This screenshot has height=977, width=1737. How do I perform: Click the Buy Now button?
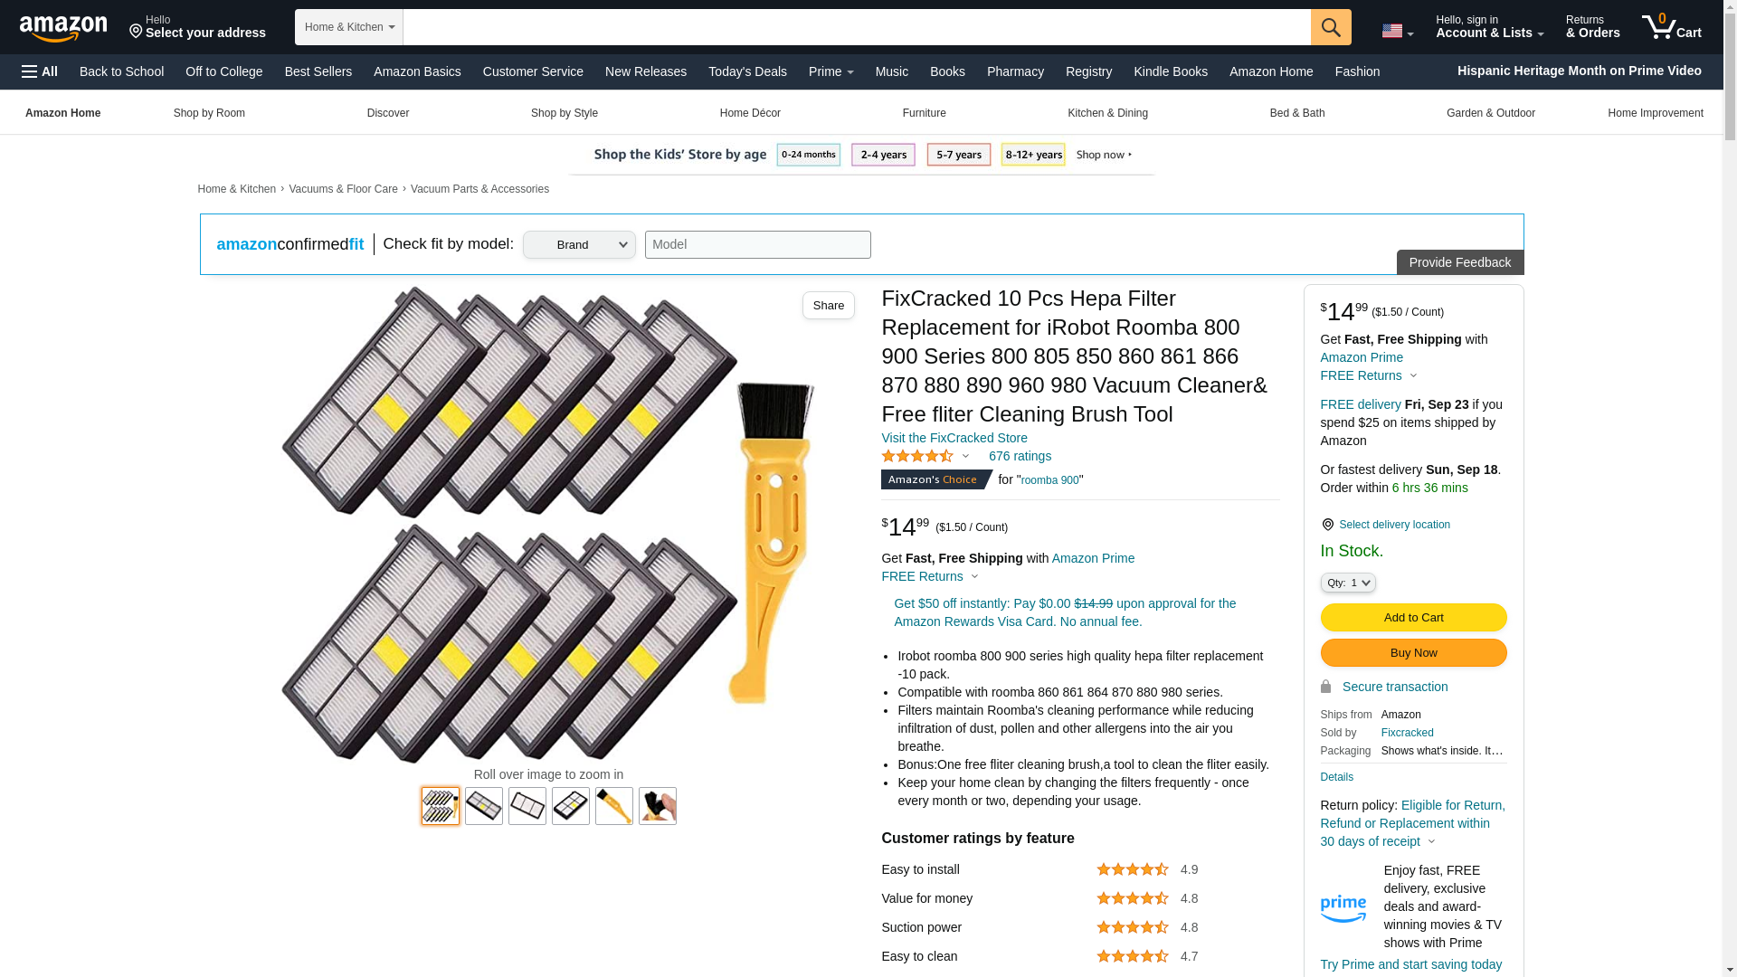(x=1413, y=653)
